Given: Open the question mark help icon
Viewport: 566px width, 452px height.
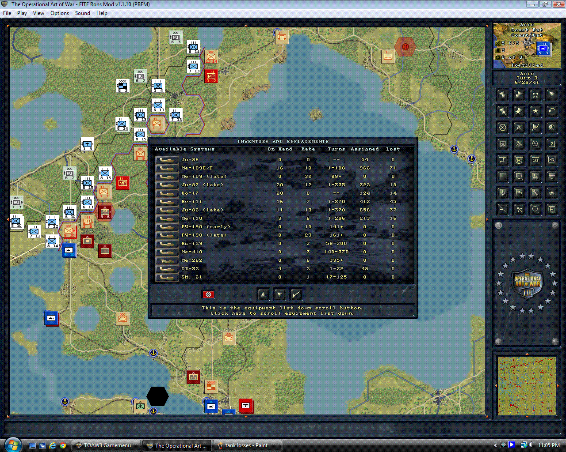Looking at the screenshot, I should 551,144.
